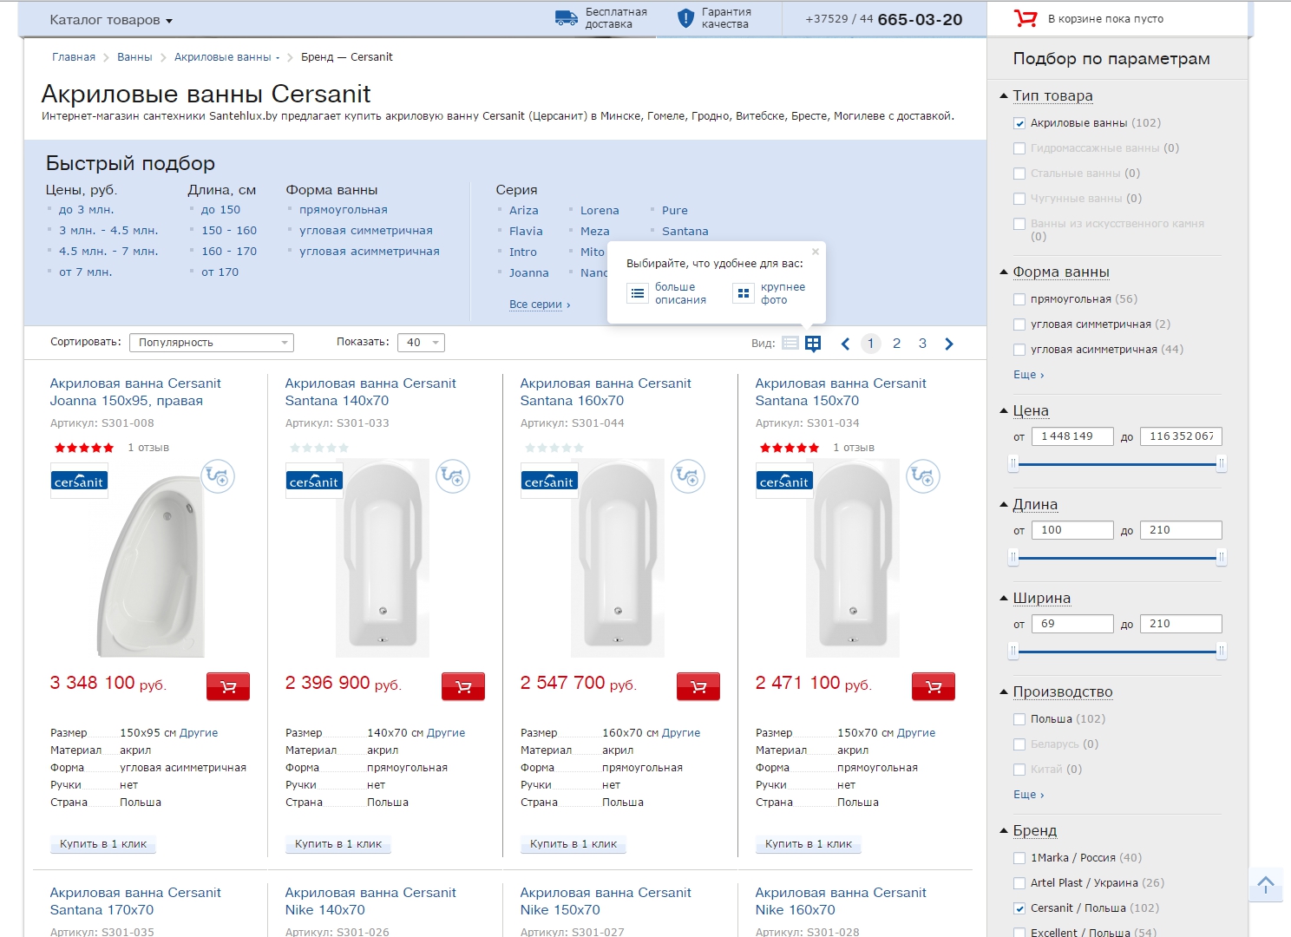This screenshot has height=937, width=1291.
Task: Open 'Все серии' link
Action: coord(540,305)
